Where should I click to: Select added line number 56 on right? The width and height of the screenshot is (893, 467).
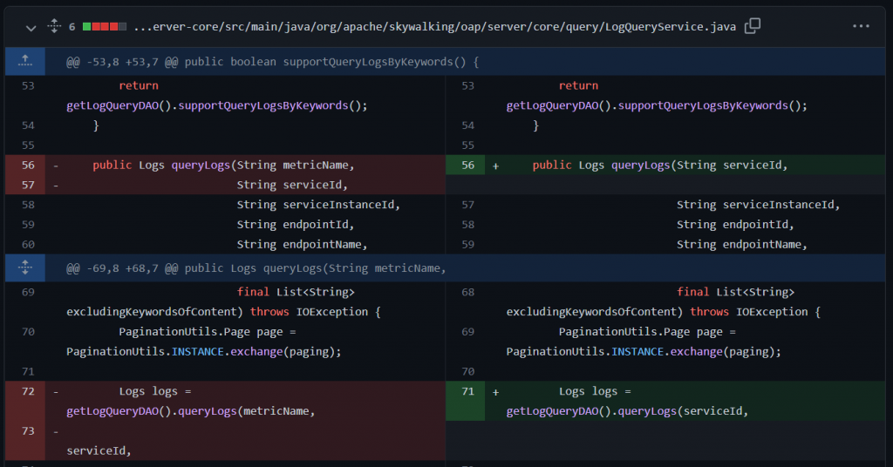coord(467,166)
